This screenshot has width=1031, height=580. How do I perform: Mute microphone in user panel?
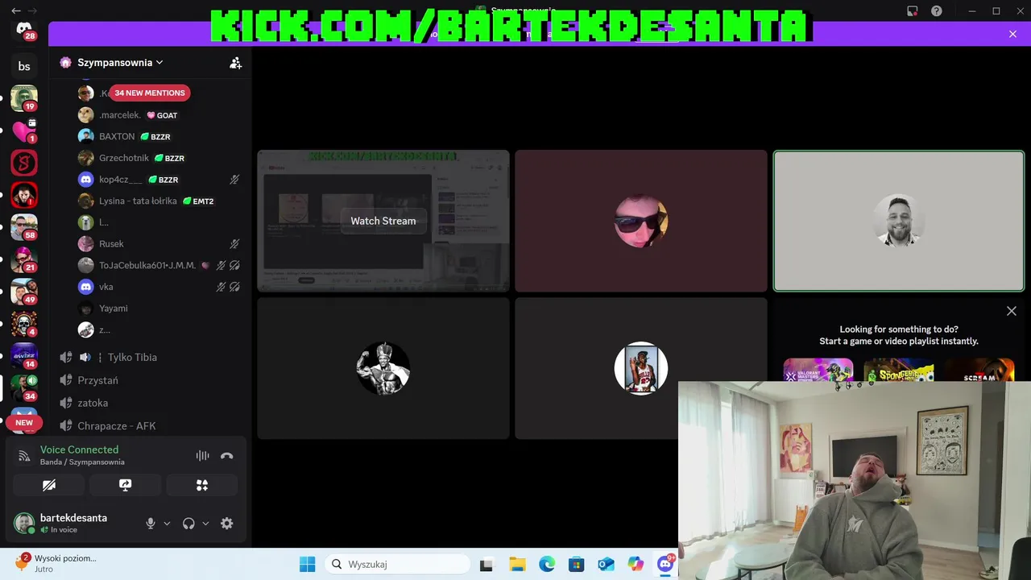click(151, 524)
